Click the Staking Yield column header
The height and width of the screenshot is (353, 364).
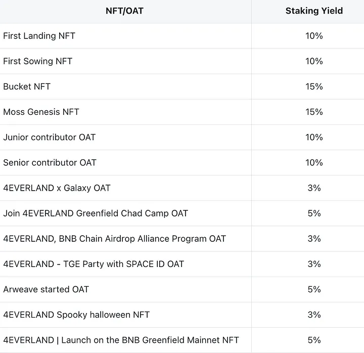click(314, 11)
